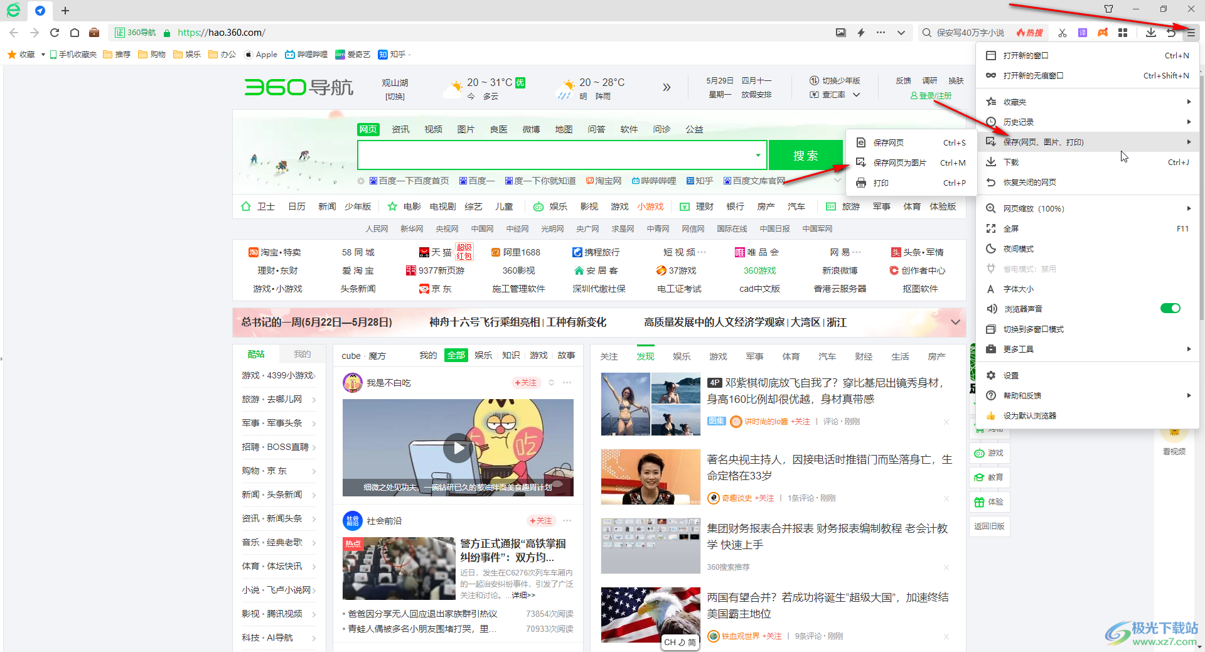Click the 返回旧版 button
Screen dimensions: 1205x652
[990, 526]
